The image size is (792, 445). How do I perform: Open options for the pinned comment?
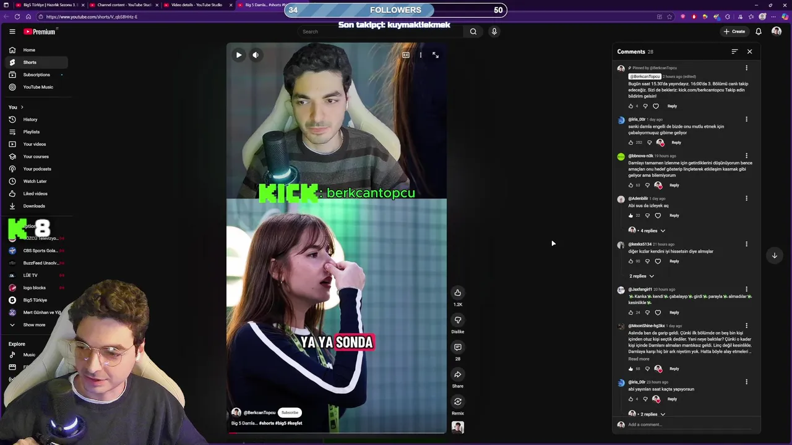tap(746, 68)
